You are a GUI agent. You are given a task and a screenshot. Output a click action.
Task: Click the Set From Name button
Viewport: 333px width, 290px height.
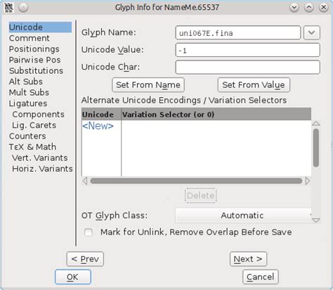coord(148,85)
